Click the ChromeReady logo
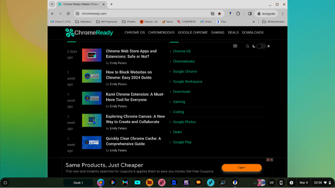Screen dimensions: 335x188 point(89,33)
